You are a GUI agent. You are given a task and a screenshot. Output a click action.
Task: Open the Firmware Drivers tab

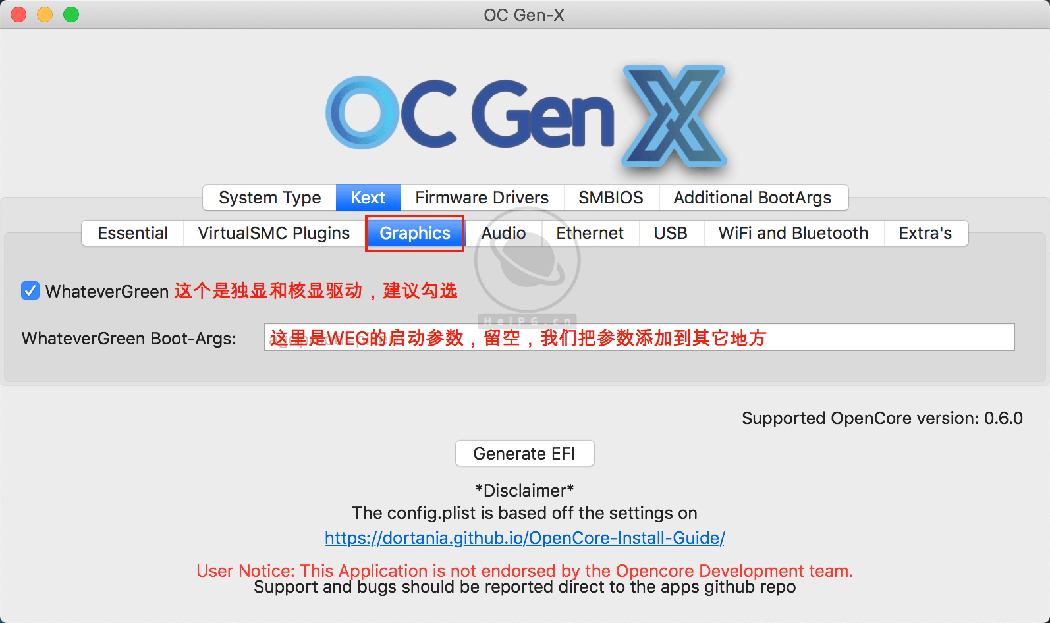(482, 198)
